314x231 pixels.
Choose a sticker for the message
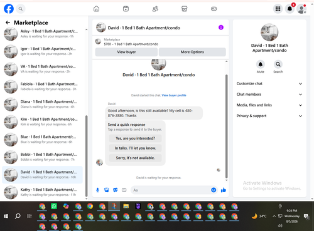click(116, 190)
